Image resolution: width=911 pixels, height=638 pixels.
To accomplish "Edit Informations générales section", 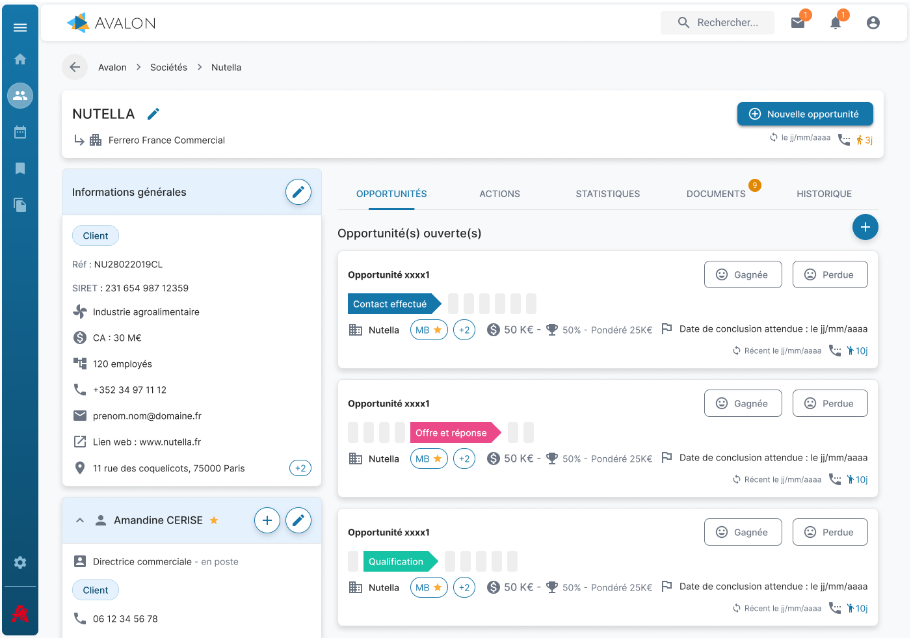I will (x=298, y=192).
